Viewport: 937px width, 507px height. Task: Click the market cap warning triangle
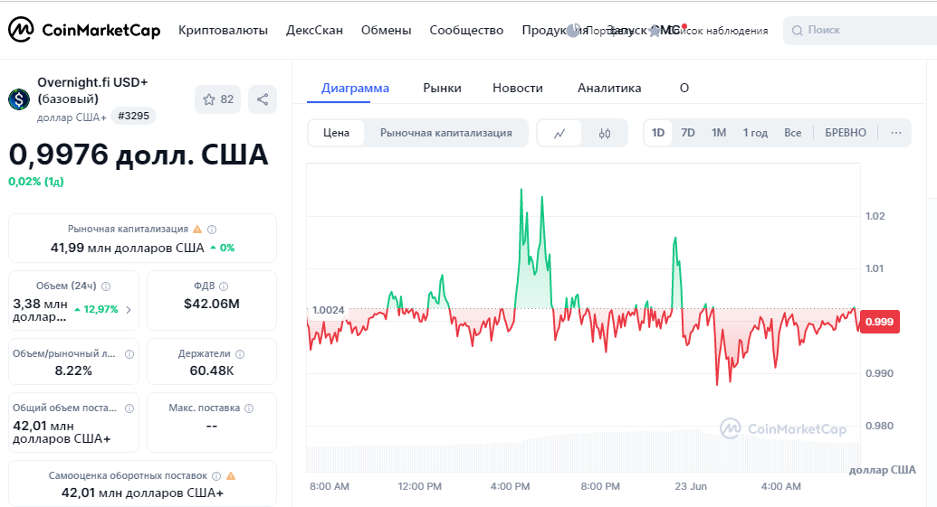[x=197, y=229]
